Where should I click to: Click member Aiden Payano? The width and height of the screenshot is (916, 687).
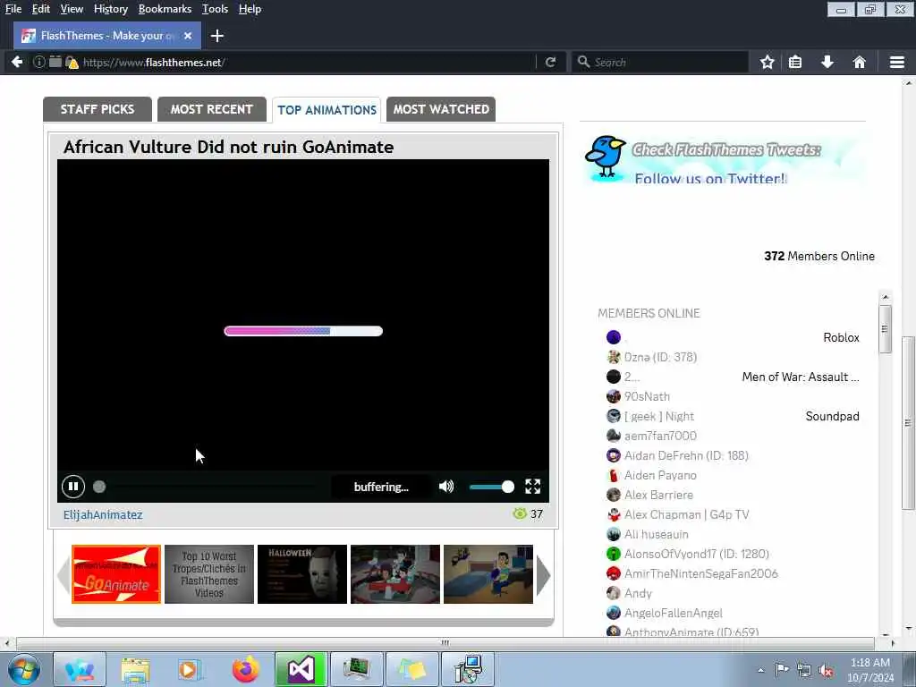[660, 476]
